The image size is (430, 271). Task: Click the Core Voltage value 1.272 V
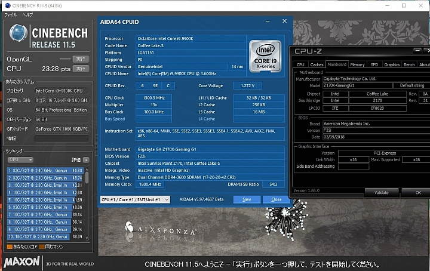pos(247,86)
